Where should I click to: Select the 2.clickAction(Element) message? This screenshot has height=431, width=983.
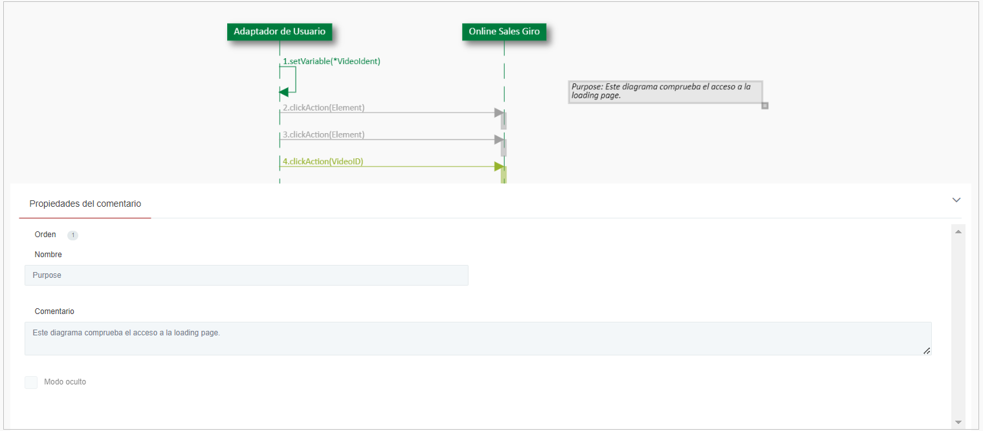[324, 107]
